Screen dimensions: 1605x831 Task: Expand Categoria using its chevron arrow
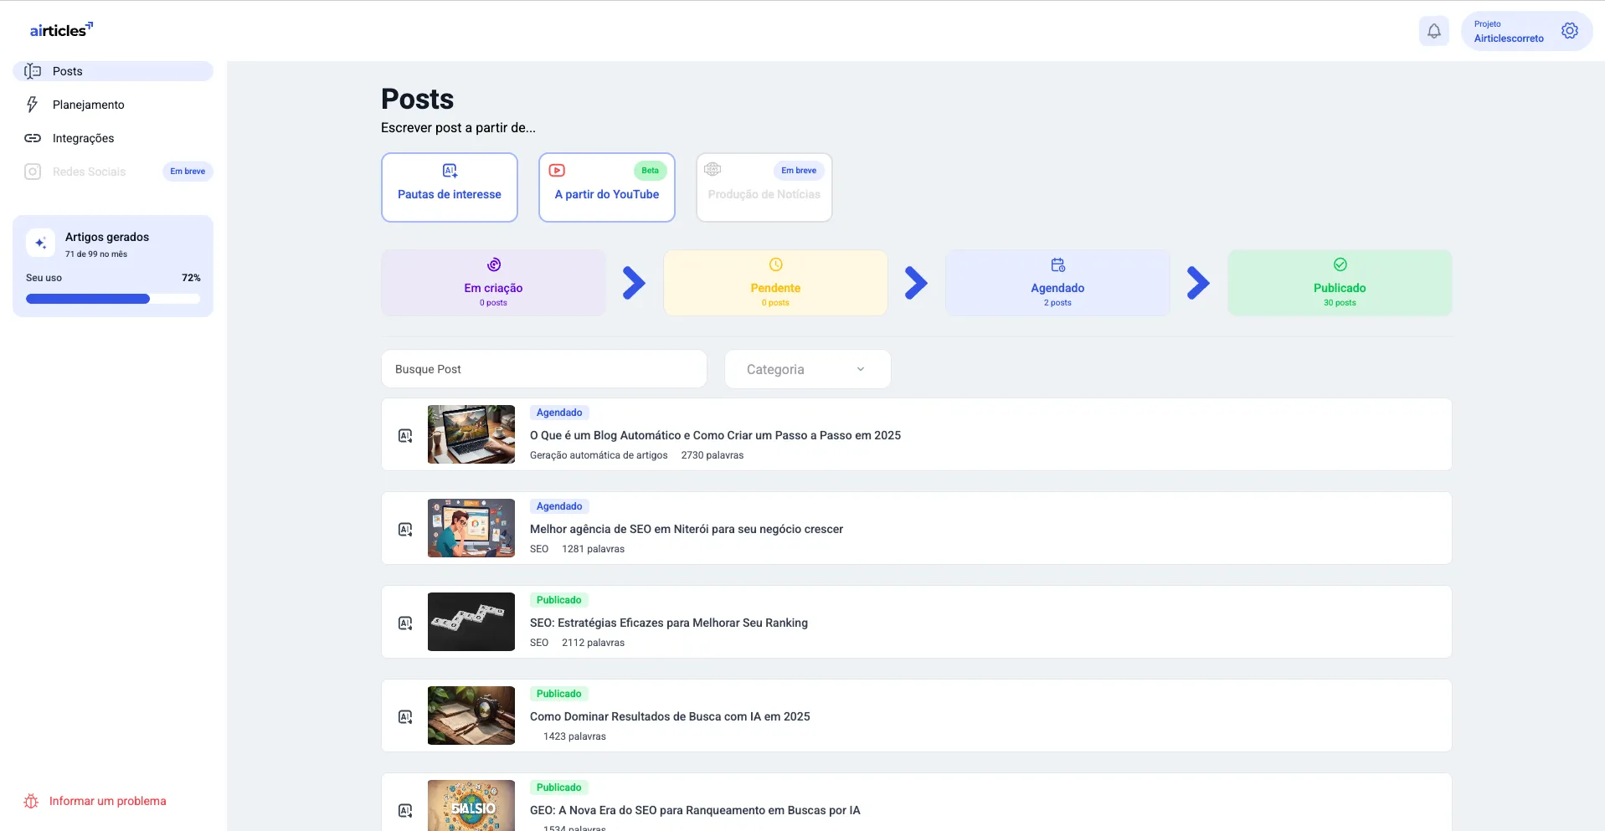coord(860,369)
